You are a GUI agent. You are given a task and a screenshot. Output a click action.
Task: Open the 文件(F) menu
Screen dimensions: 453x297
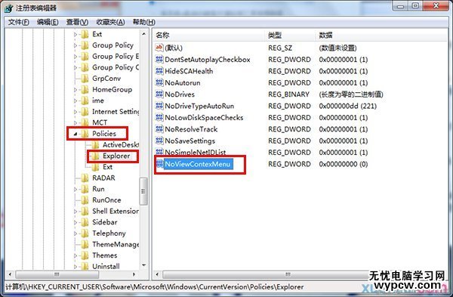[x=18, y=22]
